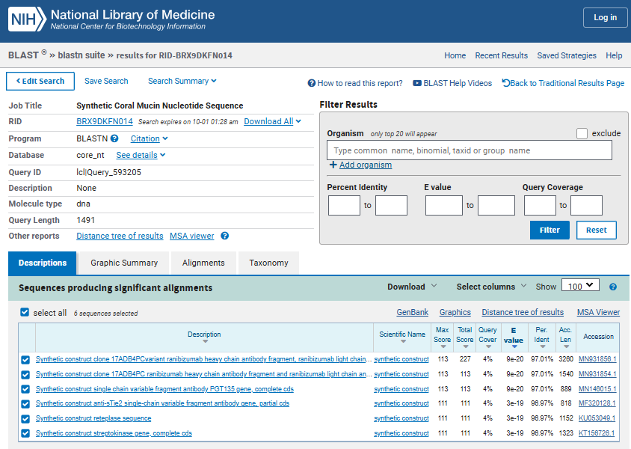Uncheck the reteplase sequence row checkbox

click(25, 419)
